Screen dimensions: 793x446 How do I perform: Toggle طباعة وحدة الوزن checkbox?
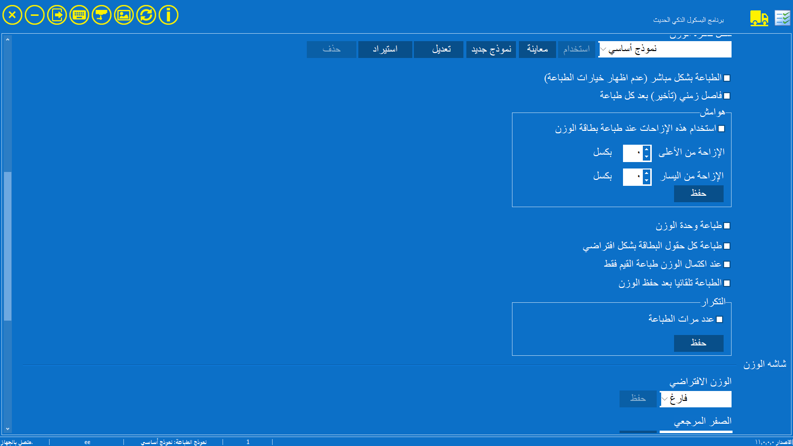point(727,226)
